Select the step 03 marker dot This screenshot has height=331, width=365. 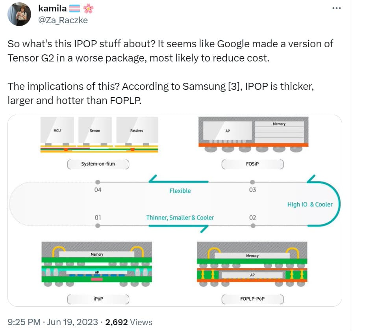[x=252, y=182]
